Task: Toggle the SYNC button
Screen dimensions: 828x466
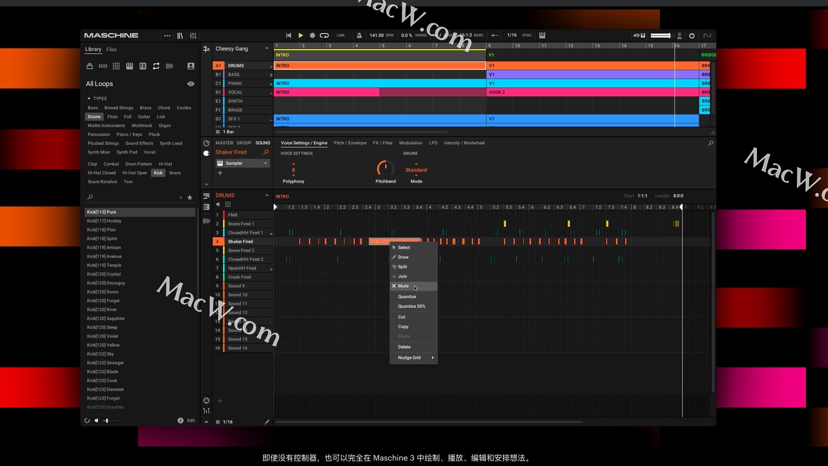Action: pos(527,35)
